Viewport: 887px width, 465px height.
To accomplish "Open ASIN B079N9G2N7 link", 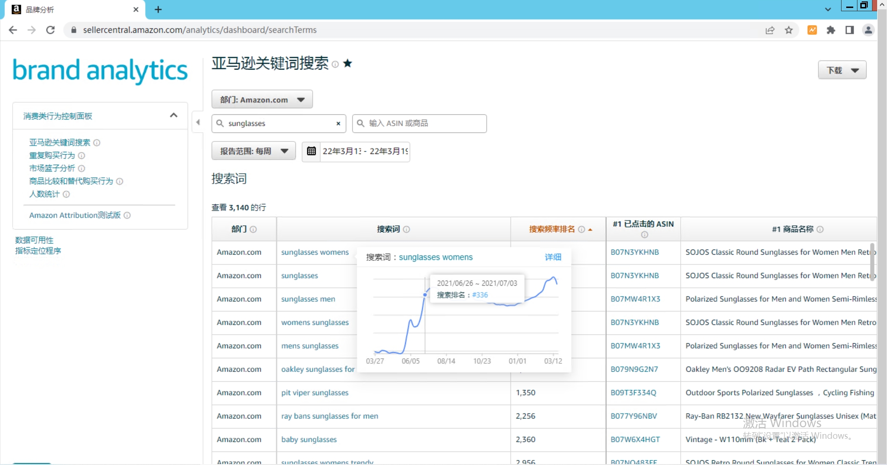I will pyautogui.click(x=634, y=369).
